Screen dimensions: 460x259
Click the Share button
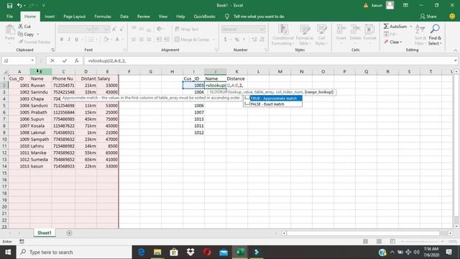click(428, 17)
